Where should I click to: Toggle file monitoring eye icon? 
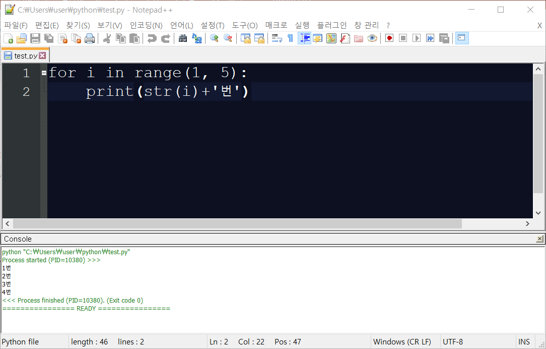click(x=372, y=38)
